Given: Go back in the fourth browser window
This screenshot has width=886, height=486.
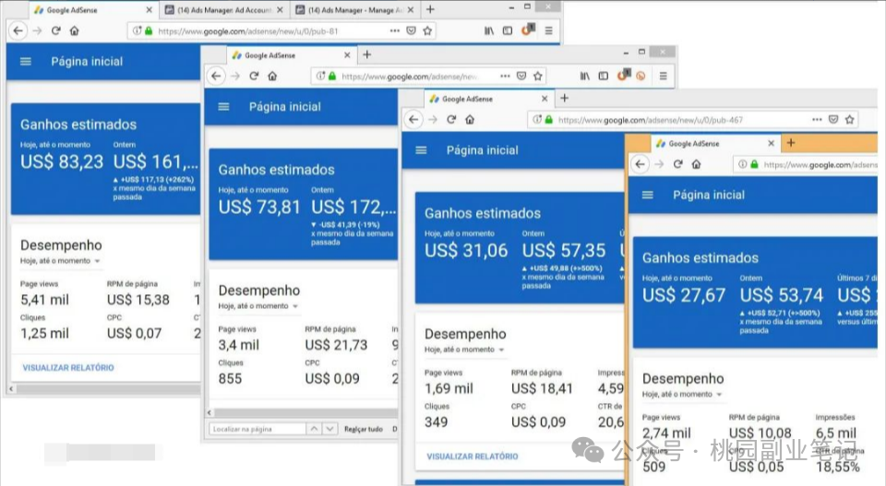Looking at the screenshot, I should click(640, 164).
